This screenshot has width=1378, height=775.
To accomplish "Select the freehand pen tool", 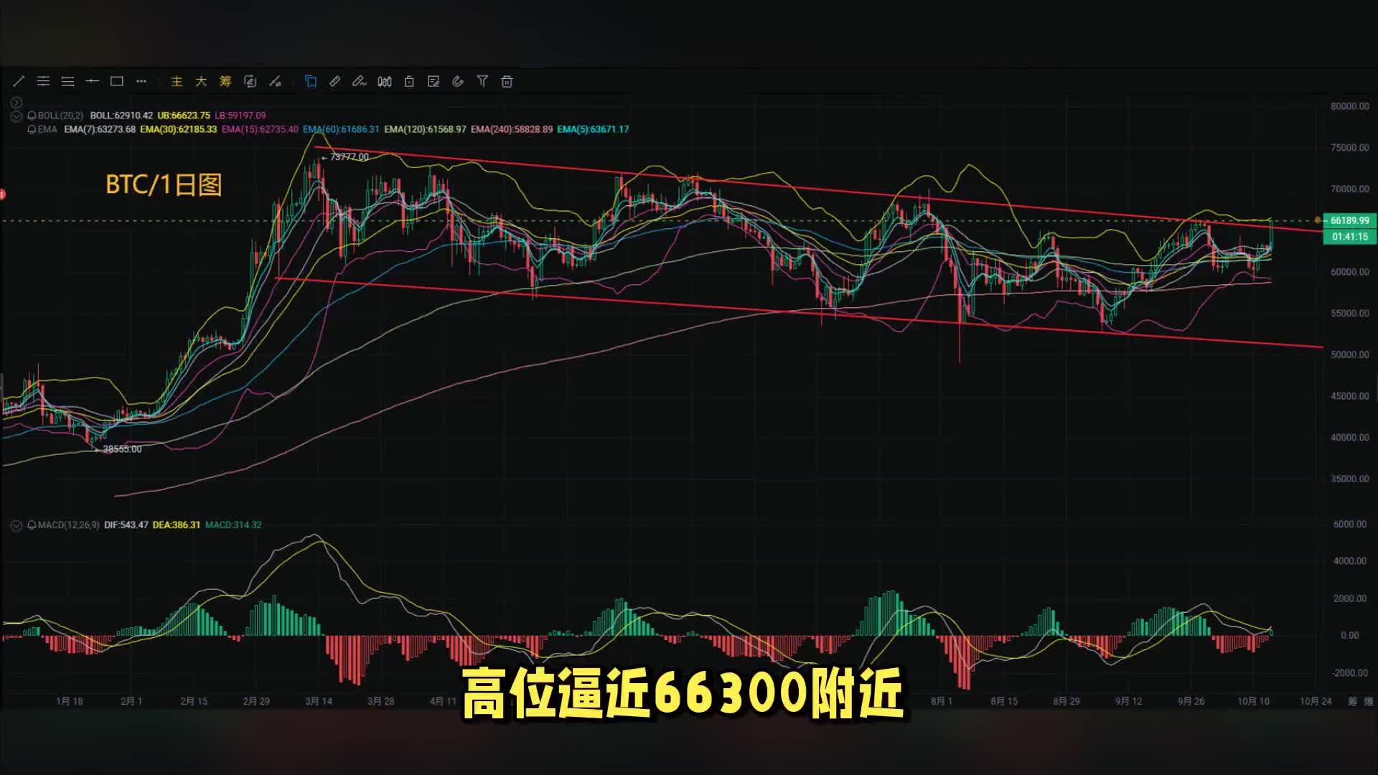I will (360, 82).
